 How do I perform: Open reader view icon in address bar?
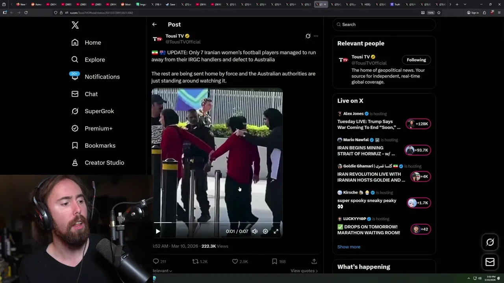click(423, 13)
